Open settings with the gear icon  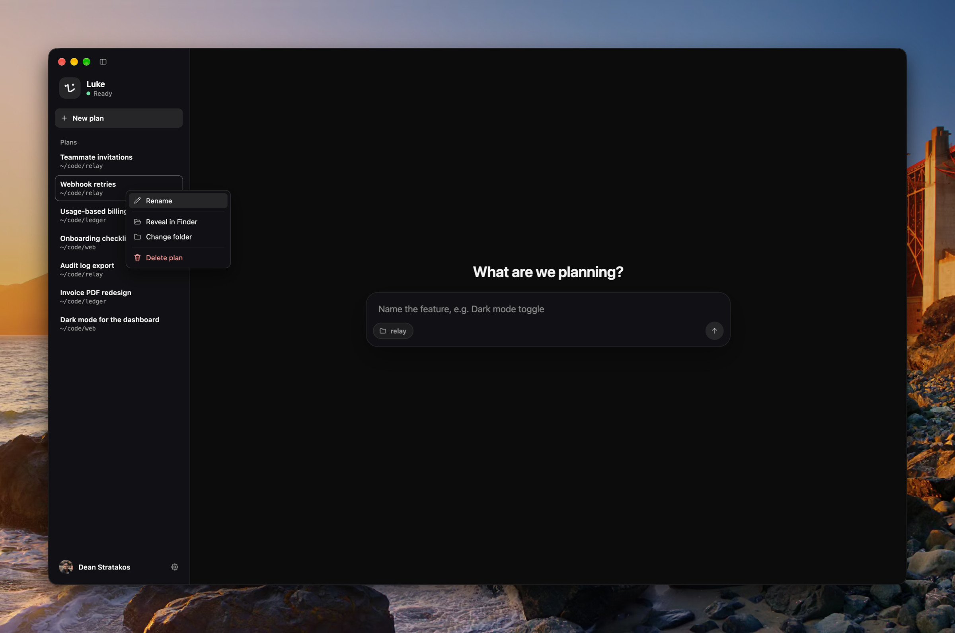point(175,567)
